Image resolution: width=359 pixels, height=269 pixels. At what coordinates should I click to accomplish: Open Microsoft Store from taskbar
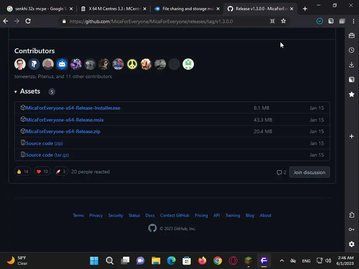point(187,261)
